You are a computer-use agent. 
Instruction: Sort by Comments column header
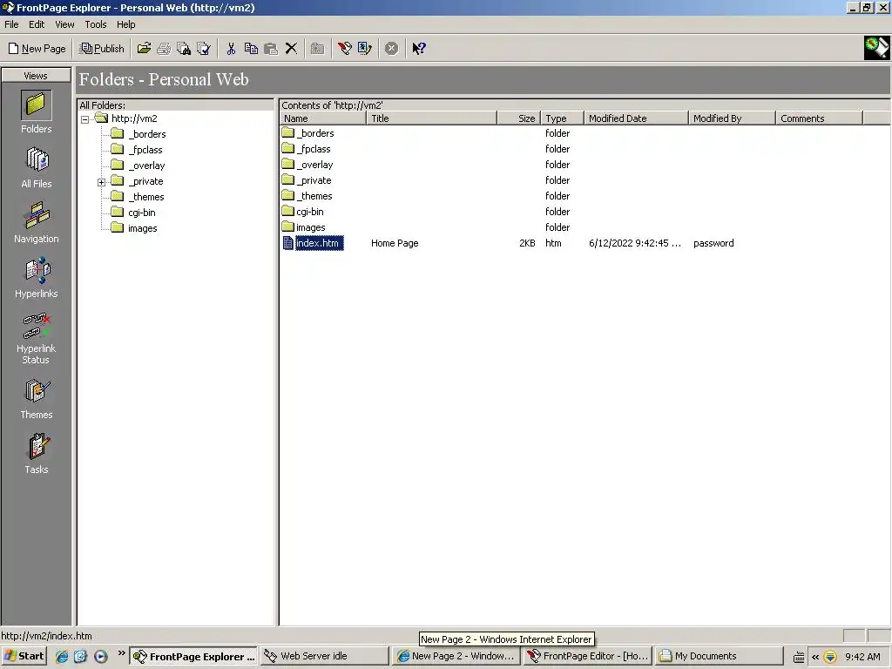click(x=819, y=118)
